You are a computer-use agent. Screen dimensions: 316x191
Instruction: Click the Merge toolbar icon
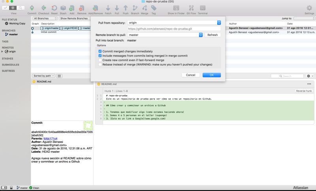145,8
